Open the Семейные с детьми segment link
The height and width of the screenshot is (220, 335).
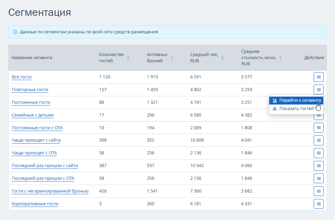pos(33,115)
